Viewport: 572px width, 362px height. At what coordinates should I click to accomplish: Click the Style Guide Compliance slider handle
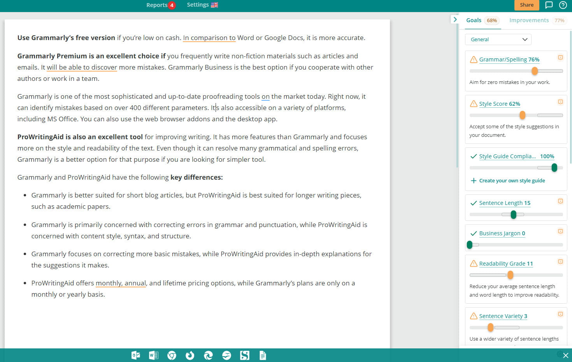(554, 168)
